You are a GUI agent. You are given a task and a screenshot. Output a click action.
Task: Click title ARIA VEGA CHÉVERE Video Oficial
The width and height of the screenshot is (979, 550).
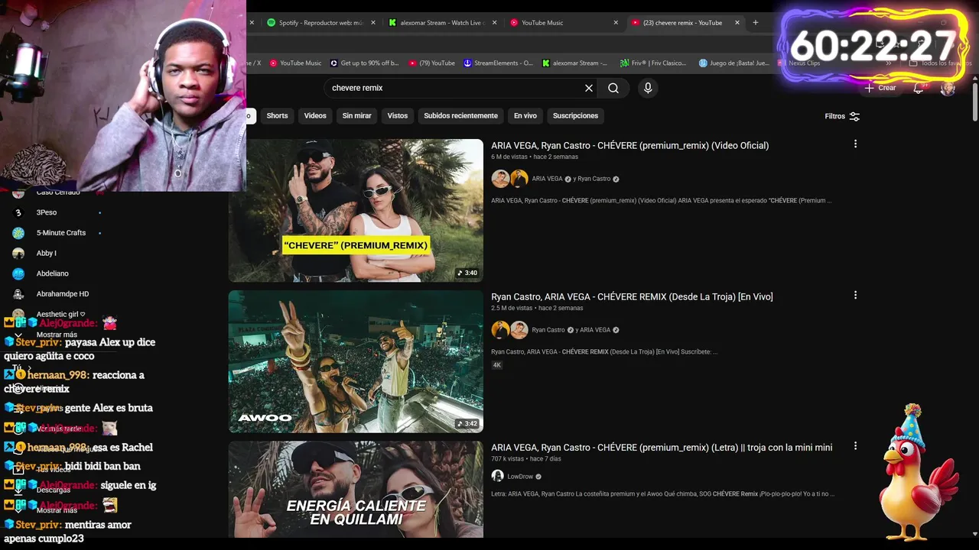click(629, 145)
